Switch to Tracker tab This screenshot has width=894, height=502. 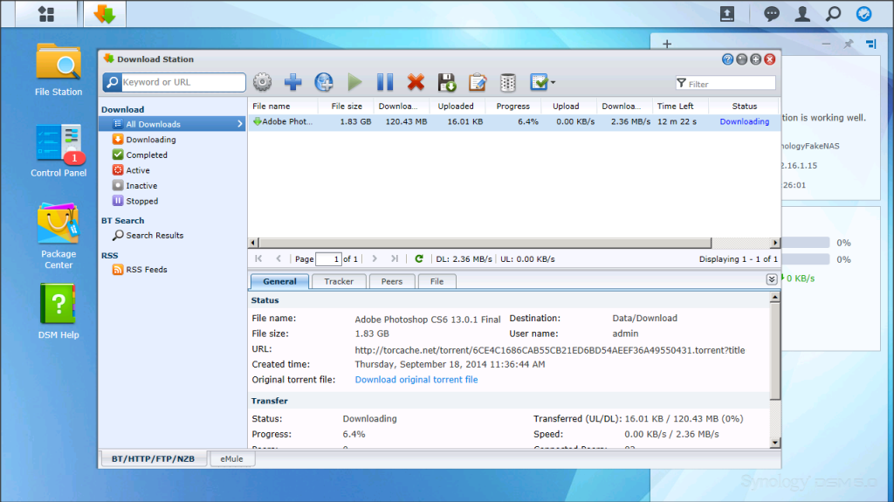click(x=339, y=281)
